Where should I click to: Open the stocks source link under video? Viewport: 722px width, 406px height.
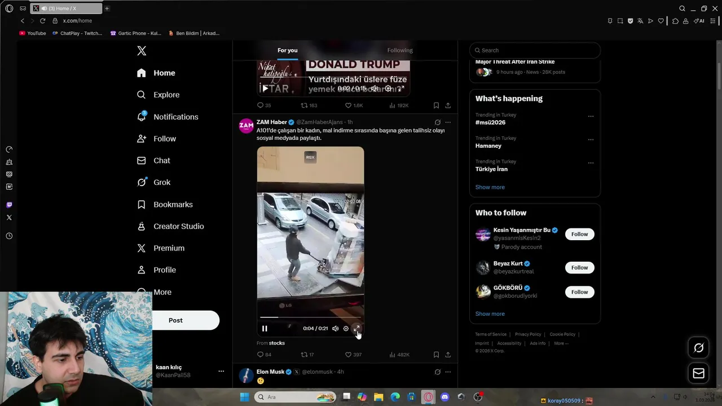(276, 343)
